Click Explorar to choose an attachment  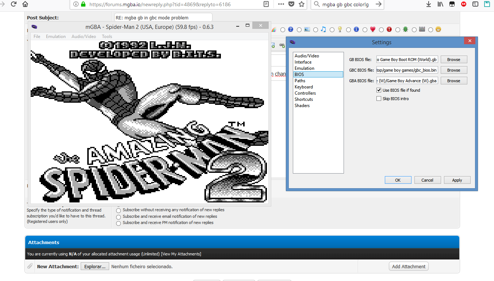(95, 266)
